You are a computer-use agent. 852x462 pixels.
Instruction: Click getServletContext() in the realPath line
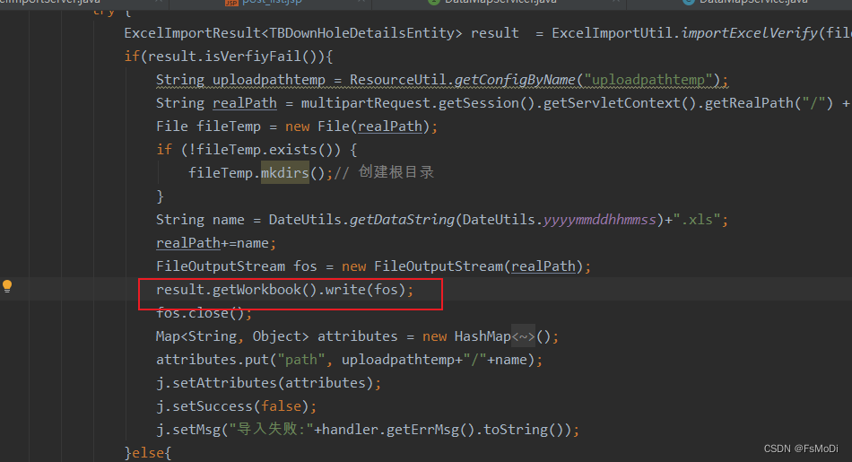point(620,103)
